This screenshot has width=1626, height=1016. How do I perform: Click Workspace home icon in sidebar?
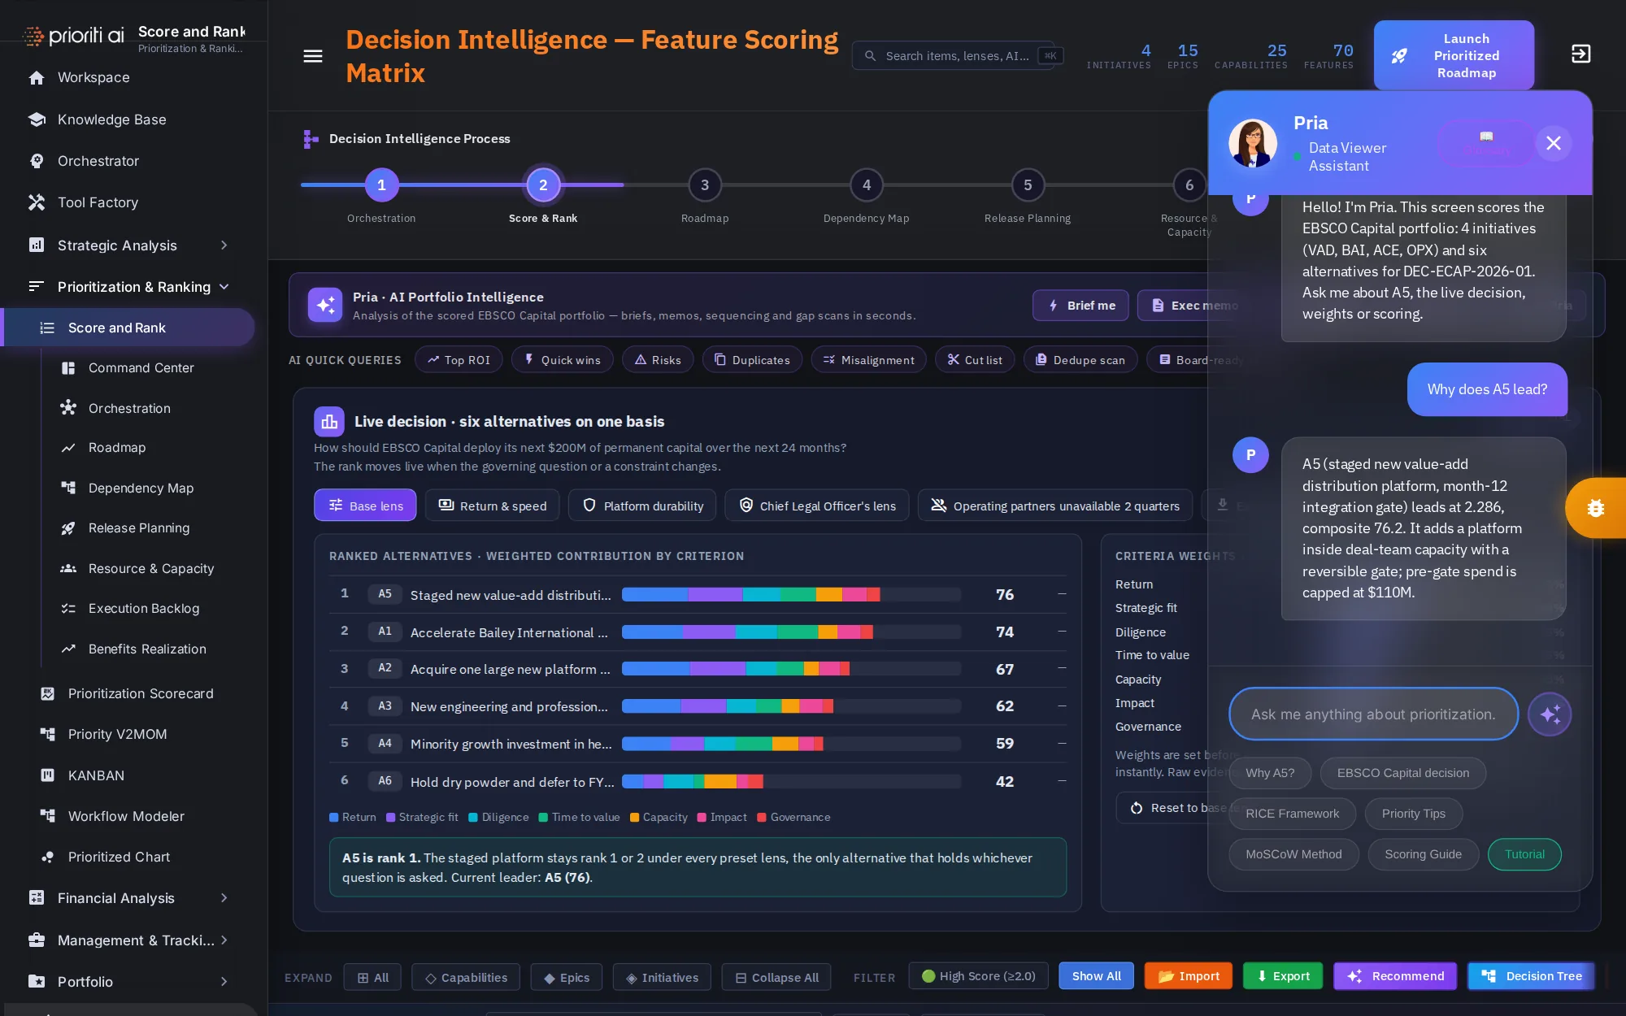click(37, 77)
